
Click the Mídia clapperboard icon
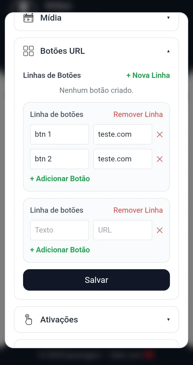[x=28, y=18]
